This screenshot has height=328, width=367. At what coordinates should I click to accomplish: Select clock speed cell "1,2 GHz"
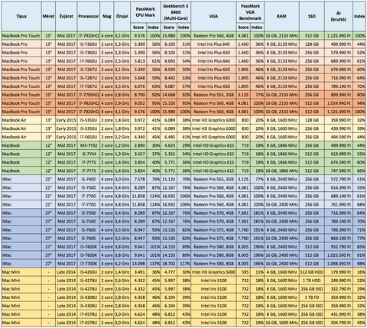tap(122, 145)
